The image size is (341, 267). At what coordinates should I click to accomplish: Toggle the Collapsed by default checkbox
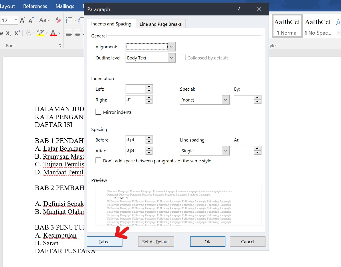[183, 57]
